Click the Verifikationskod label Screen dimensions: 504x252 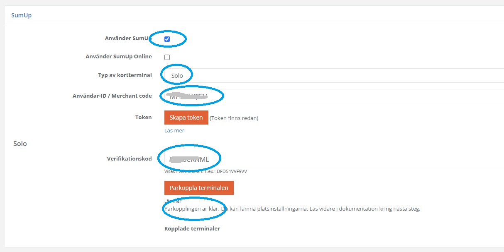tap(129, 158)
